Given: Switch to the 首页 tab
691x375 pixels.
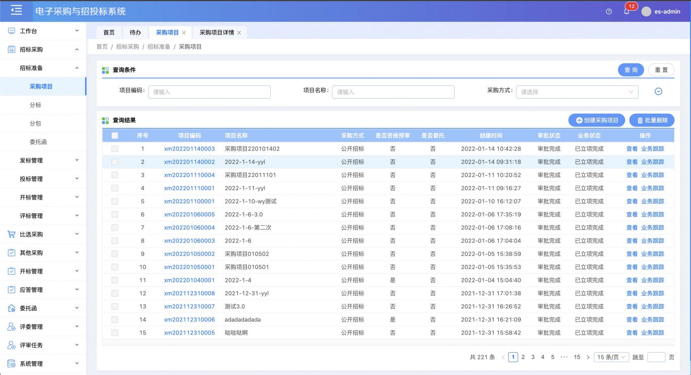Looking at the screenshot, I should tap(109, 32).
